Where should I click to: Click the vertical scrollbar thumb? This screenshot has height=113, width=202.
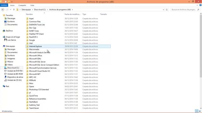click(x=201, y=46)
